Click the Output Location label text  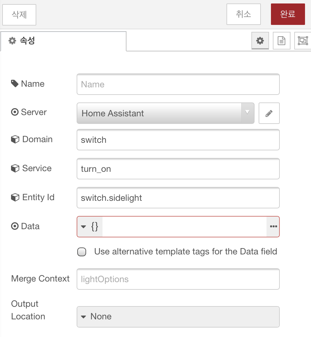tap(28, 310)
